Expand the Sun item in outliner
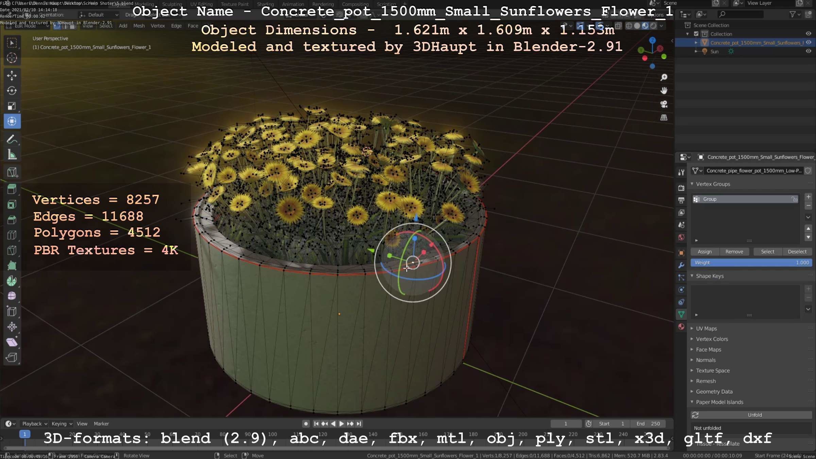Image resolution: width=816 pixels, height=459 pixels. point(696,51)
